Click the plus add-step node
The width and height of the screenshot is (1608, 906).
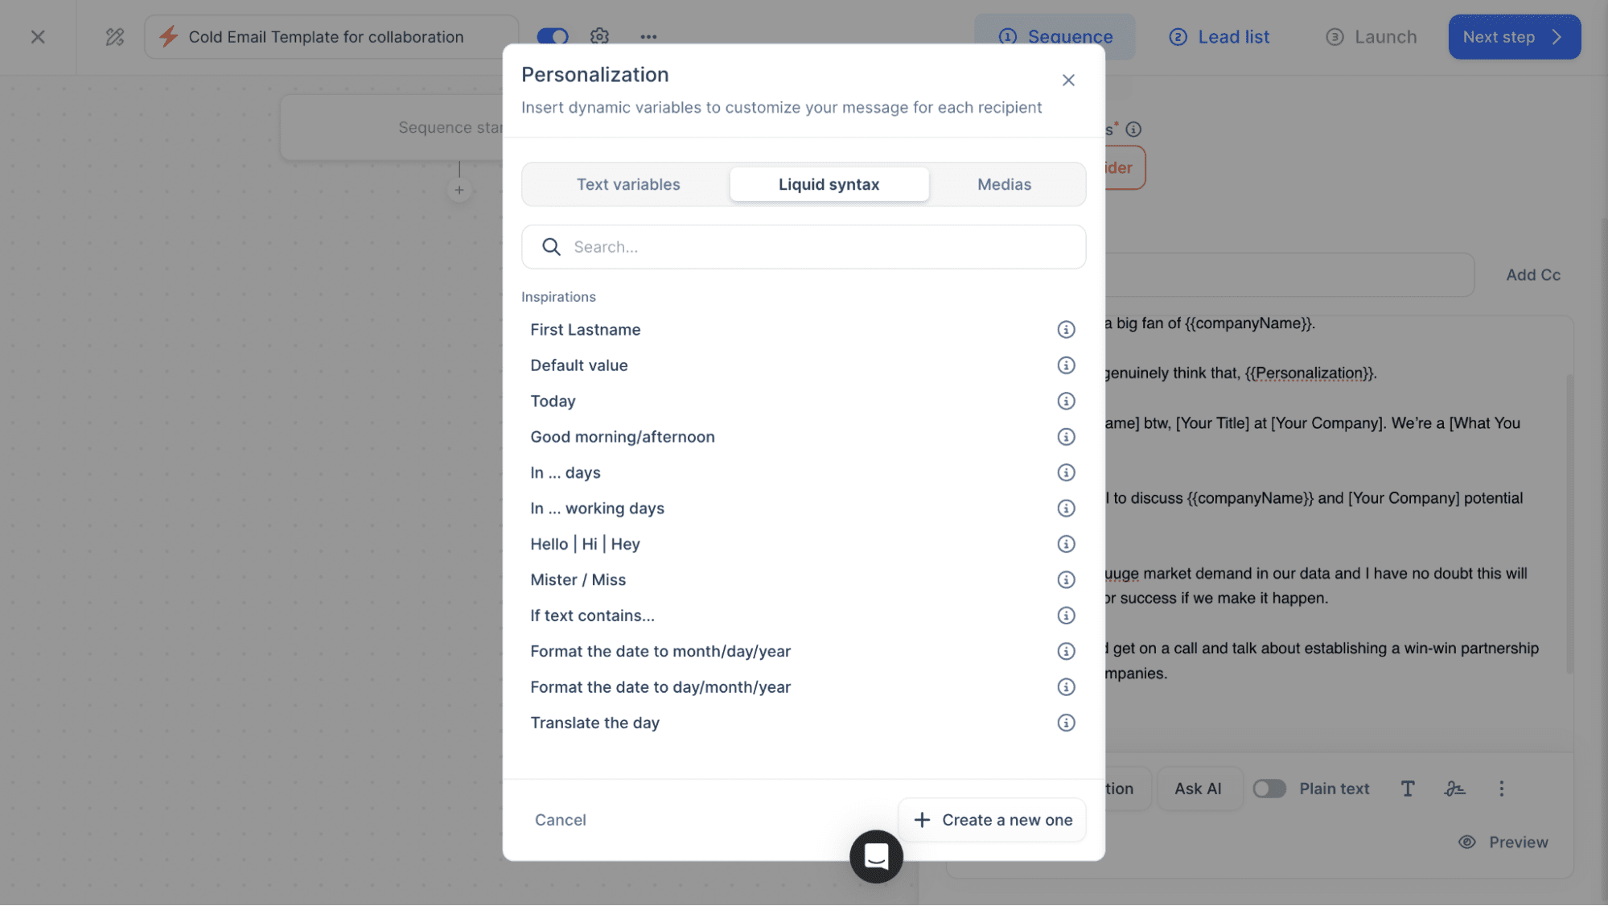(x=459, y=191)
